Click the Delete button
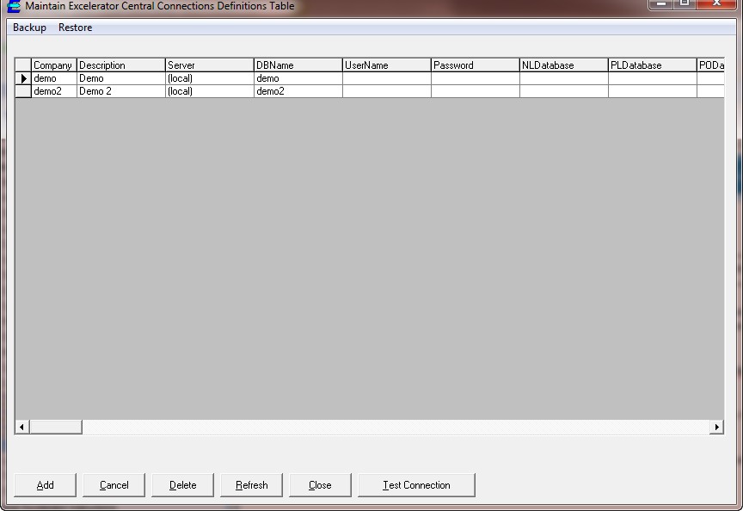Image resolution: width=743 pixels, height=511 pixels. [x=182, y=485]
